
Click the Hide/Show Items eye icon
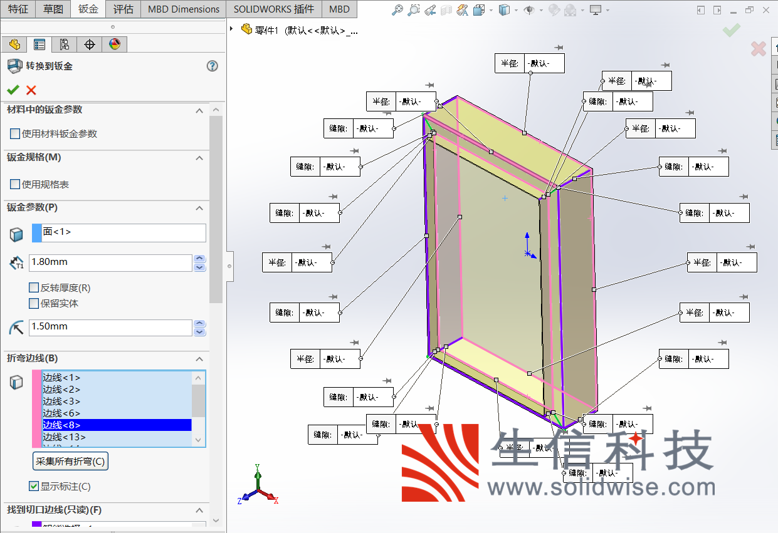528,10
